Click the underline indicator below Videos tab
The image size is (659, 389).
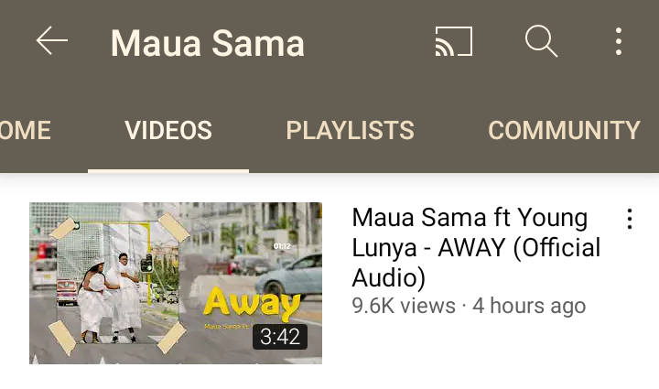pyautogui.click(x=168, y=170)
